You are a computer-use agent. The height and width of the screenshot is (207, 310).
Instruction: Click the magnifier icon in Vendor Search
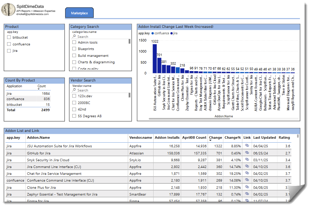74,90
